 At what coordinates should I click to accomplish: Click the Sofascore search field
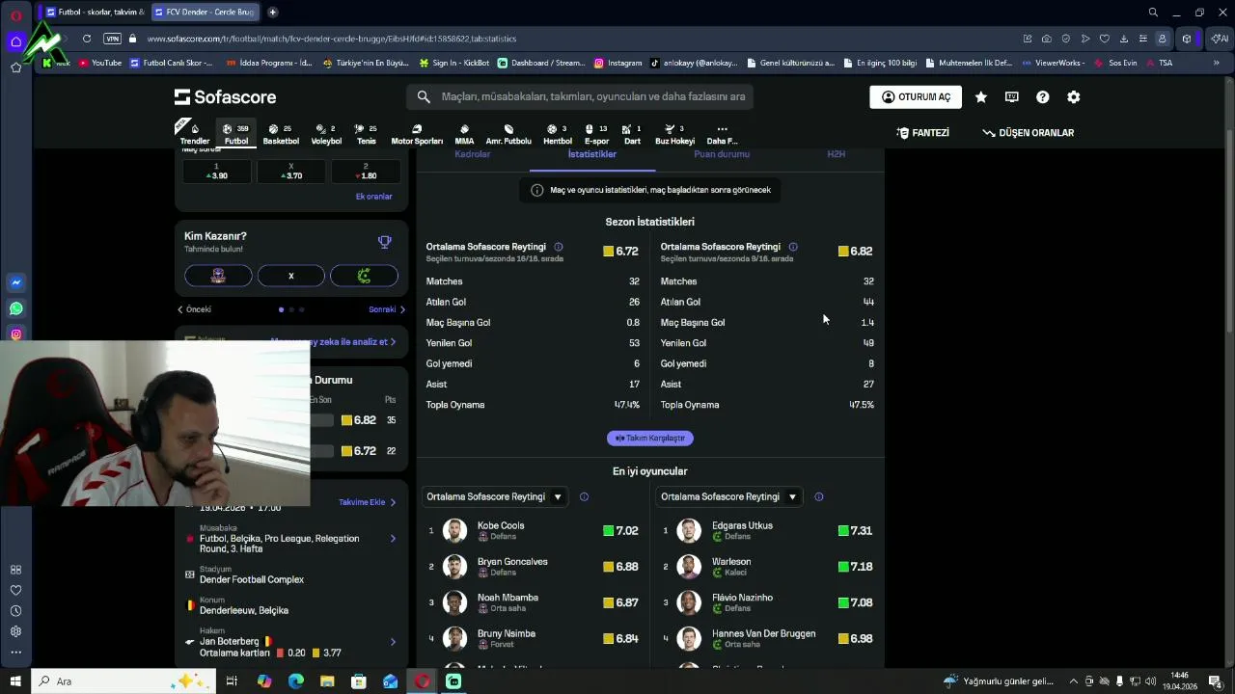(x=580, y=96)
